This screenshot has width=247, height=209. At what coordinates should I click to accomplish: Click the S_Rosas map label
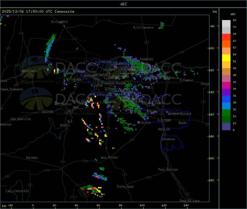(x=110, y=88)
